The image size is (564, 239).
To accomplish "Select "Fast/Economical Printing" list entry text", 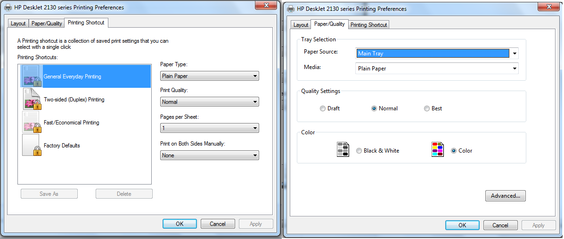I will [x=72, y=122].
